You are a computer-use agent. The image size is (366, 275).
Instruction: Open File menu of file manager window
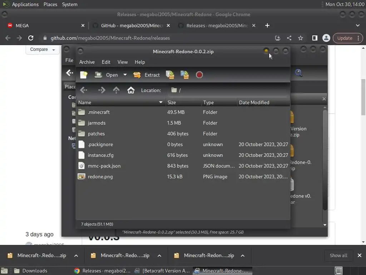[69, 60]
